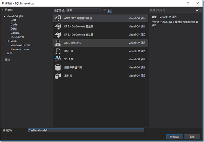Select the 圖形 category
The height and width of the screenshot is (142, 204).
pos(9,53)
